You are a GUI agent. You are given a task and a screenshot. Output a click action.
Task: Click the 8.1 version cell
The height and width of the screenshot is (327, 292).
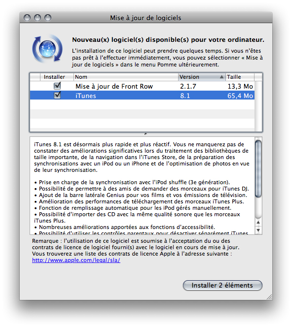click(185, 96)
